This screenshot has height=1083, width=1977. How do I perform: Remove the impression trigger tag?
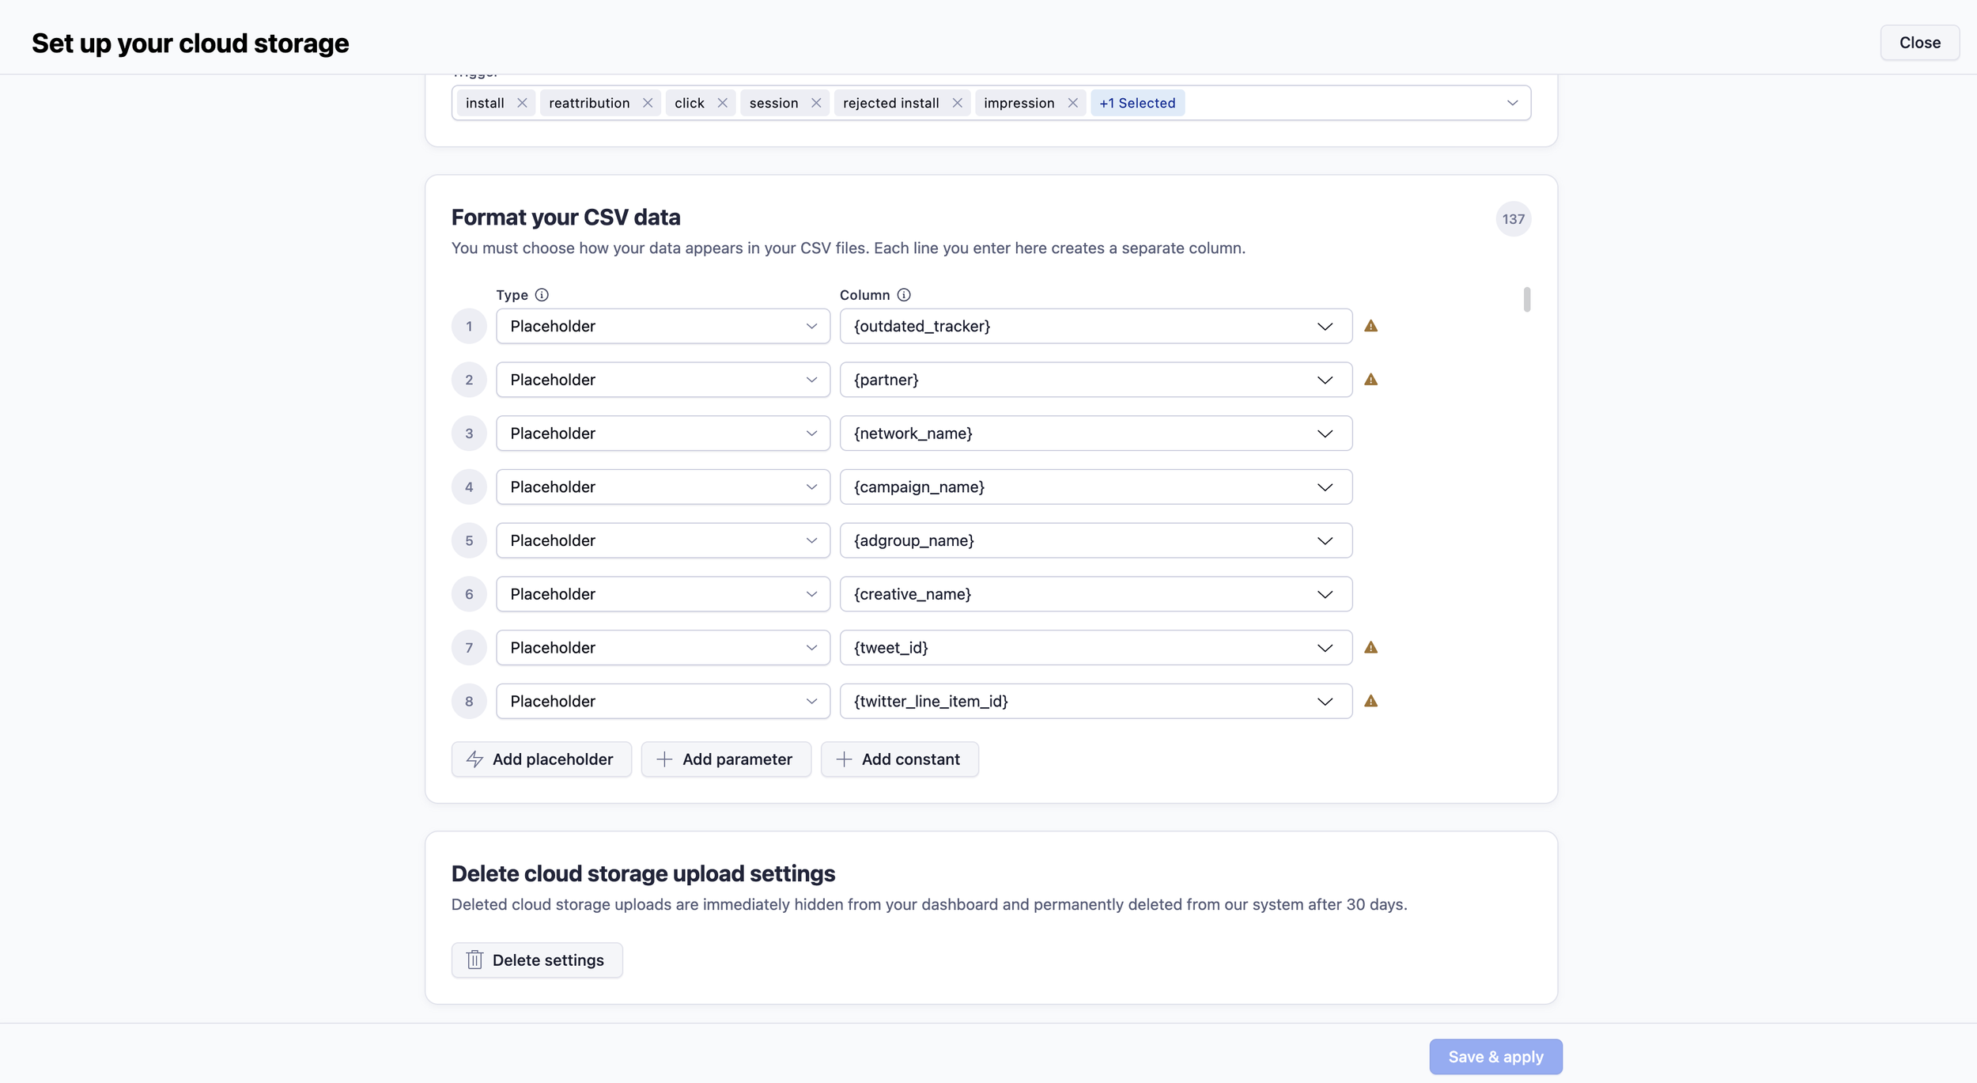tap(1072, 103)
